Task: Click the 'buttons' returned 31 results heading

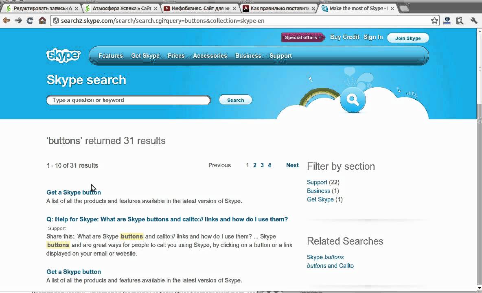Action: 106,141
